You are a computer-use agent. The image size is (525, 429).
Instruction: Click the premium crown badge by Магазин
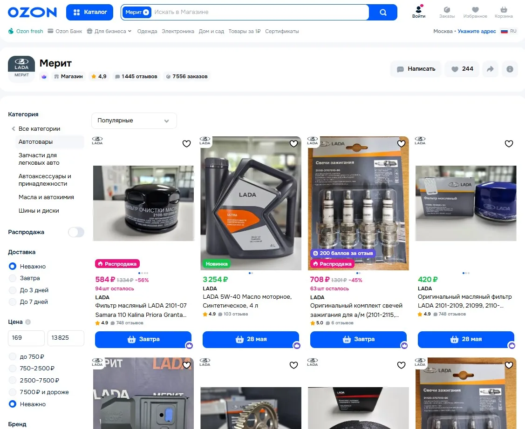tap(44, 77)
